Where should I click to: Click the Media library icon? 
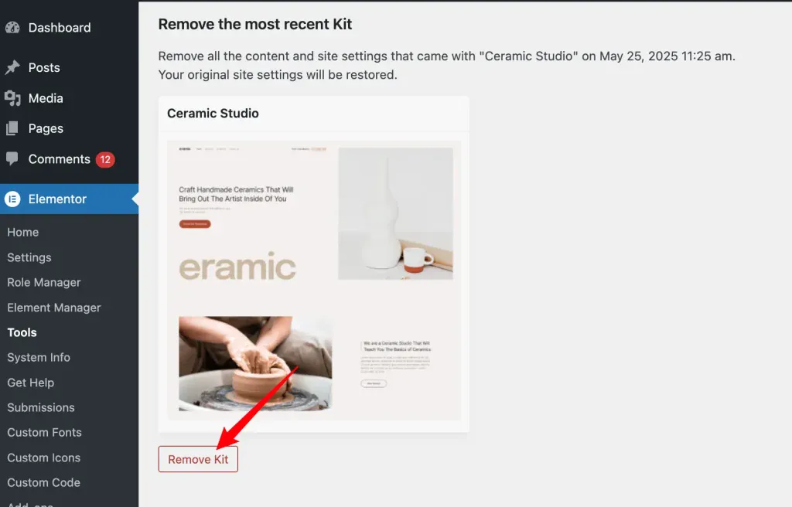(x=12, y=98)
